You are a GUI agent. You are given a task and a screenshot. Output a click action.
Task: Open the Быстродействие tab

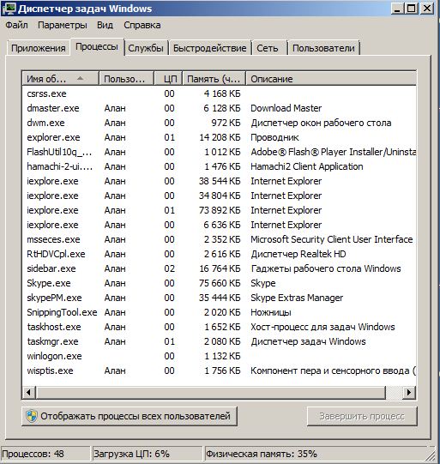[210, 48]
